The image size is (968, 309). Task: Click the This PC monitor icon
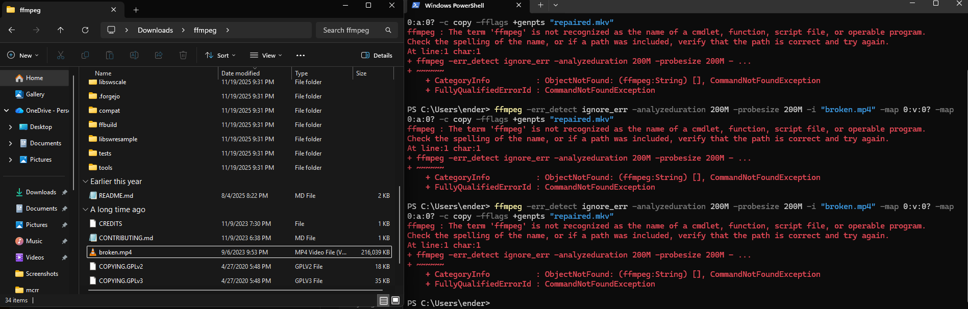[x=111, y=30]
